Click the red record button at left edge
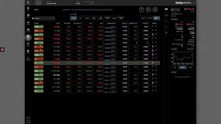This screenshot has width=221, height=124. (x=2, y=50)
